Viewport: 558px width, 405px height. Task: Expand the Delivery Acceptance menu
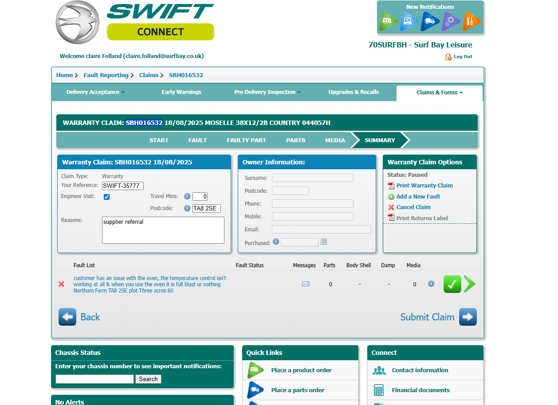(95, 92)
